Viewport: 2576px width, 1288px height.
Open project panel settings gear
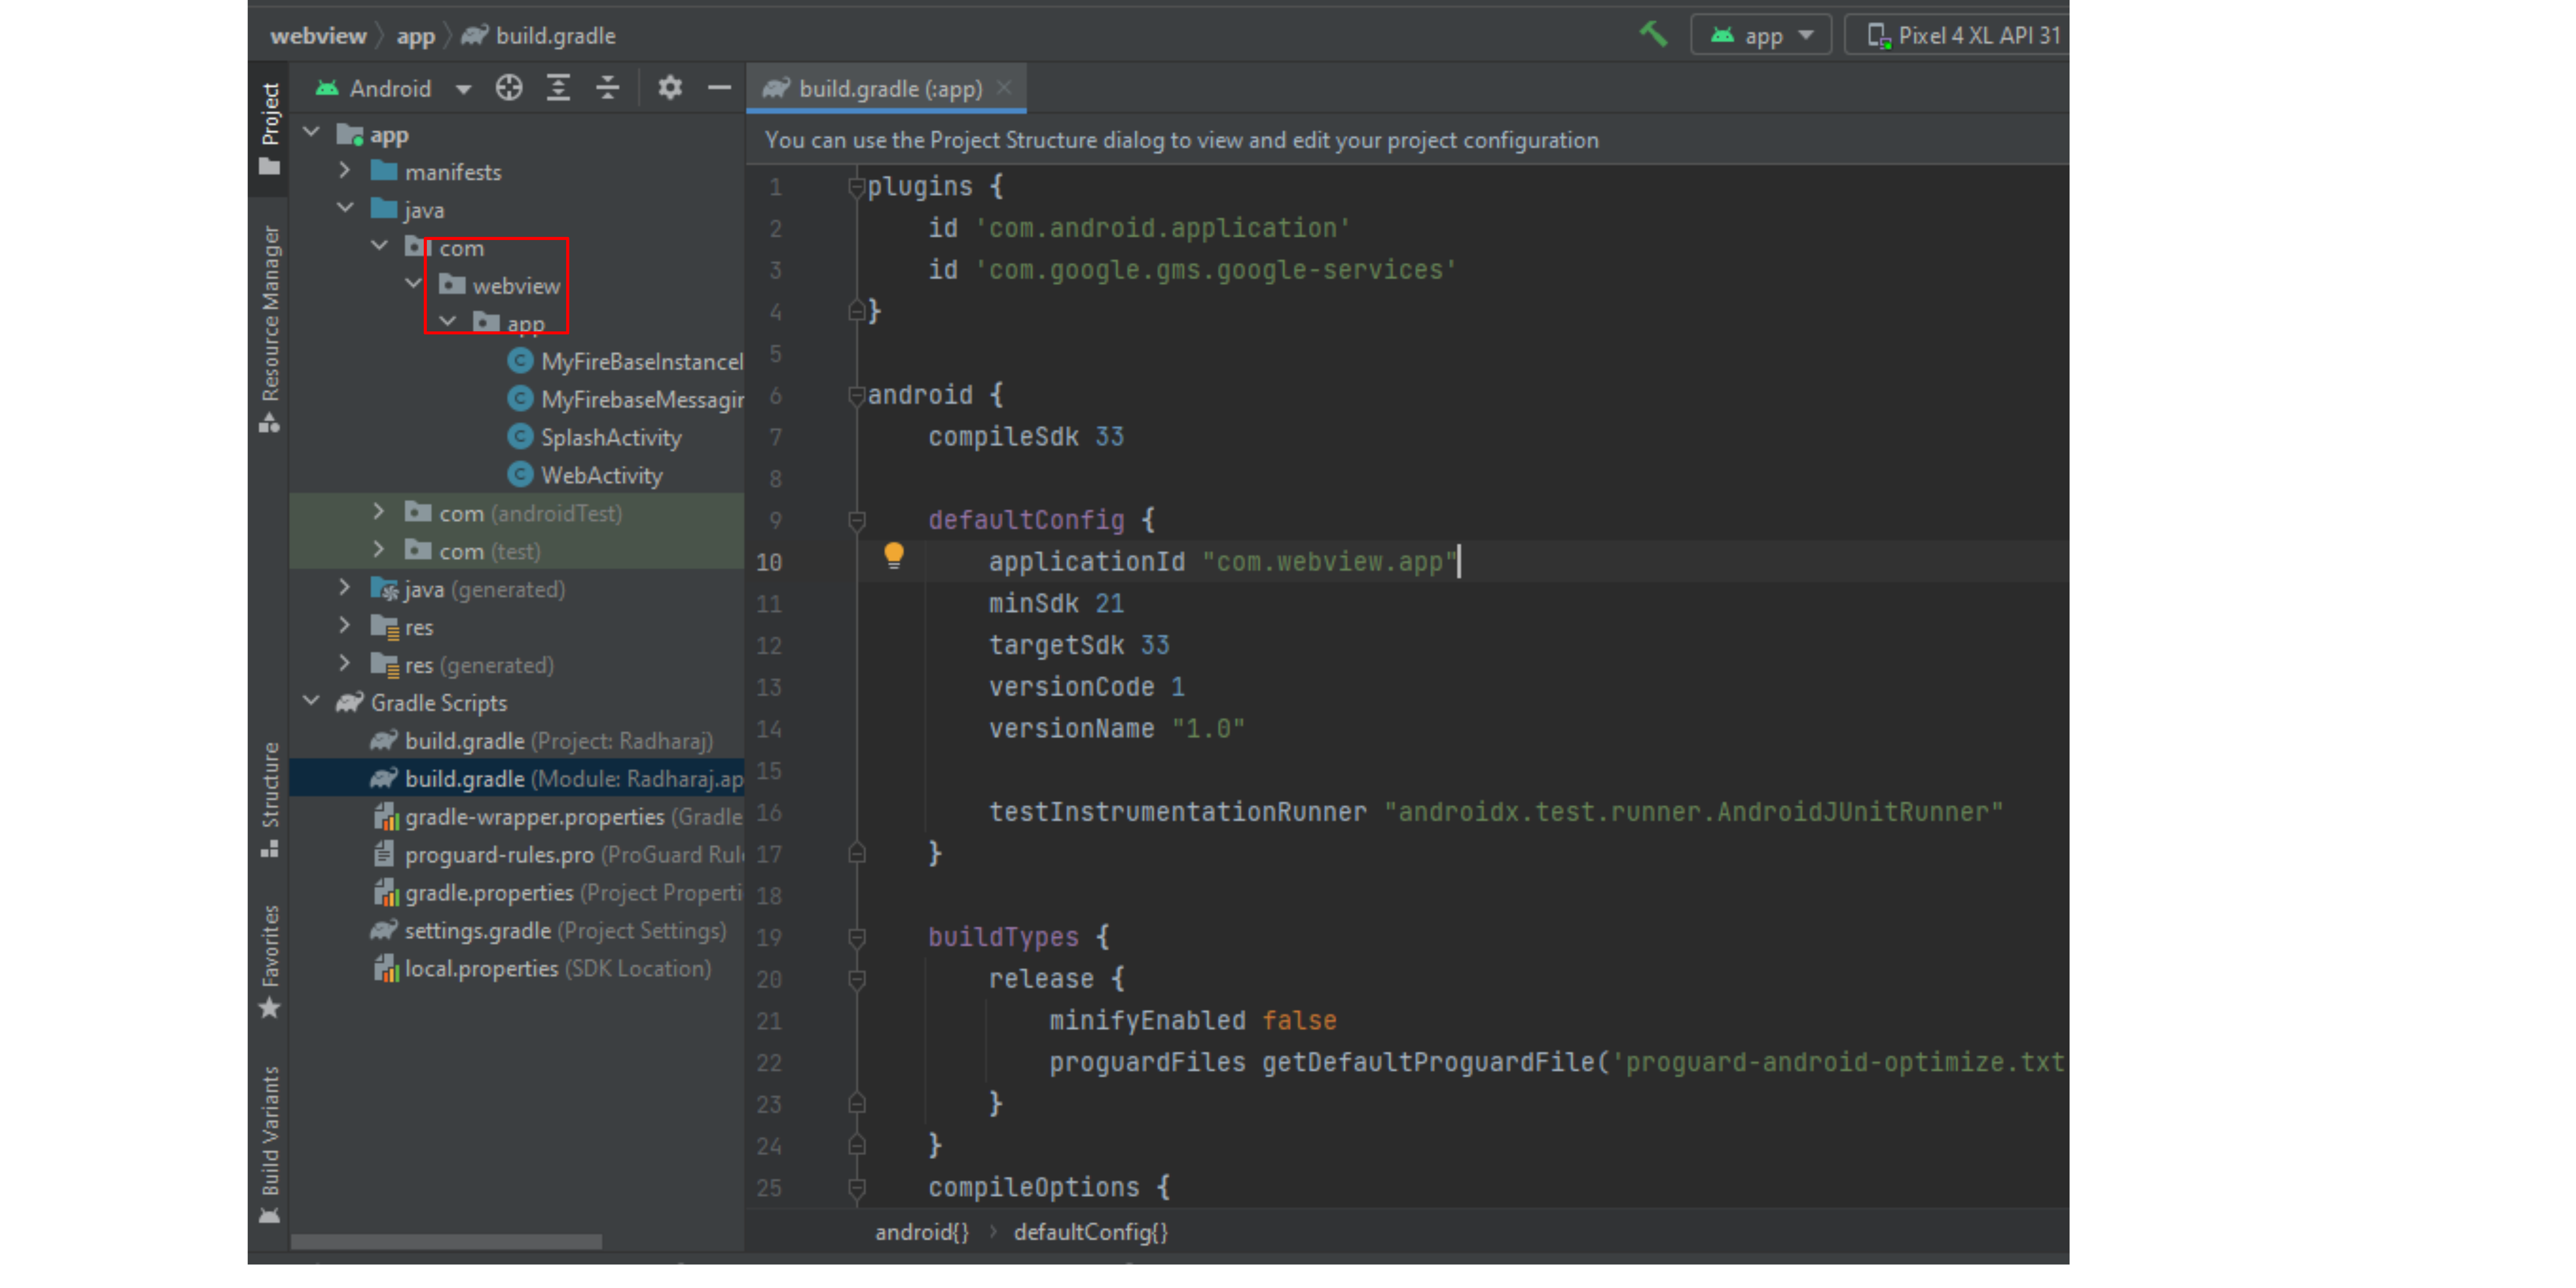point(670,88)
